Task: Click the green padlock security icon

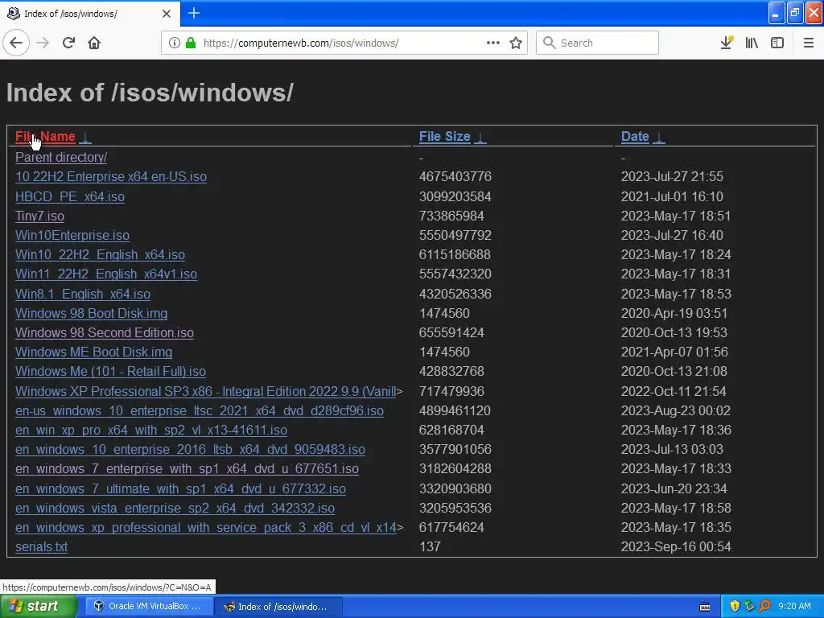Action: tap(191, 43)
